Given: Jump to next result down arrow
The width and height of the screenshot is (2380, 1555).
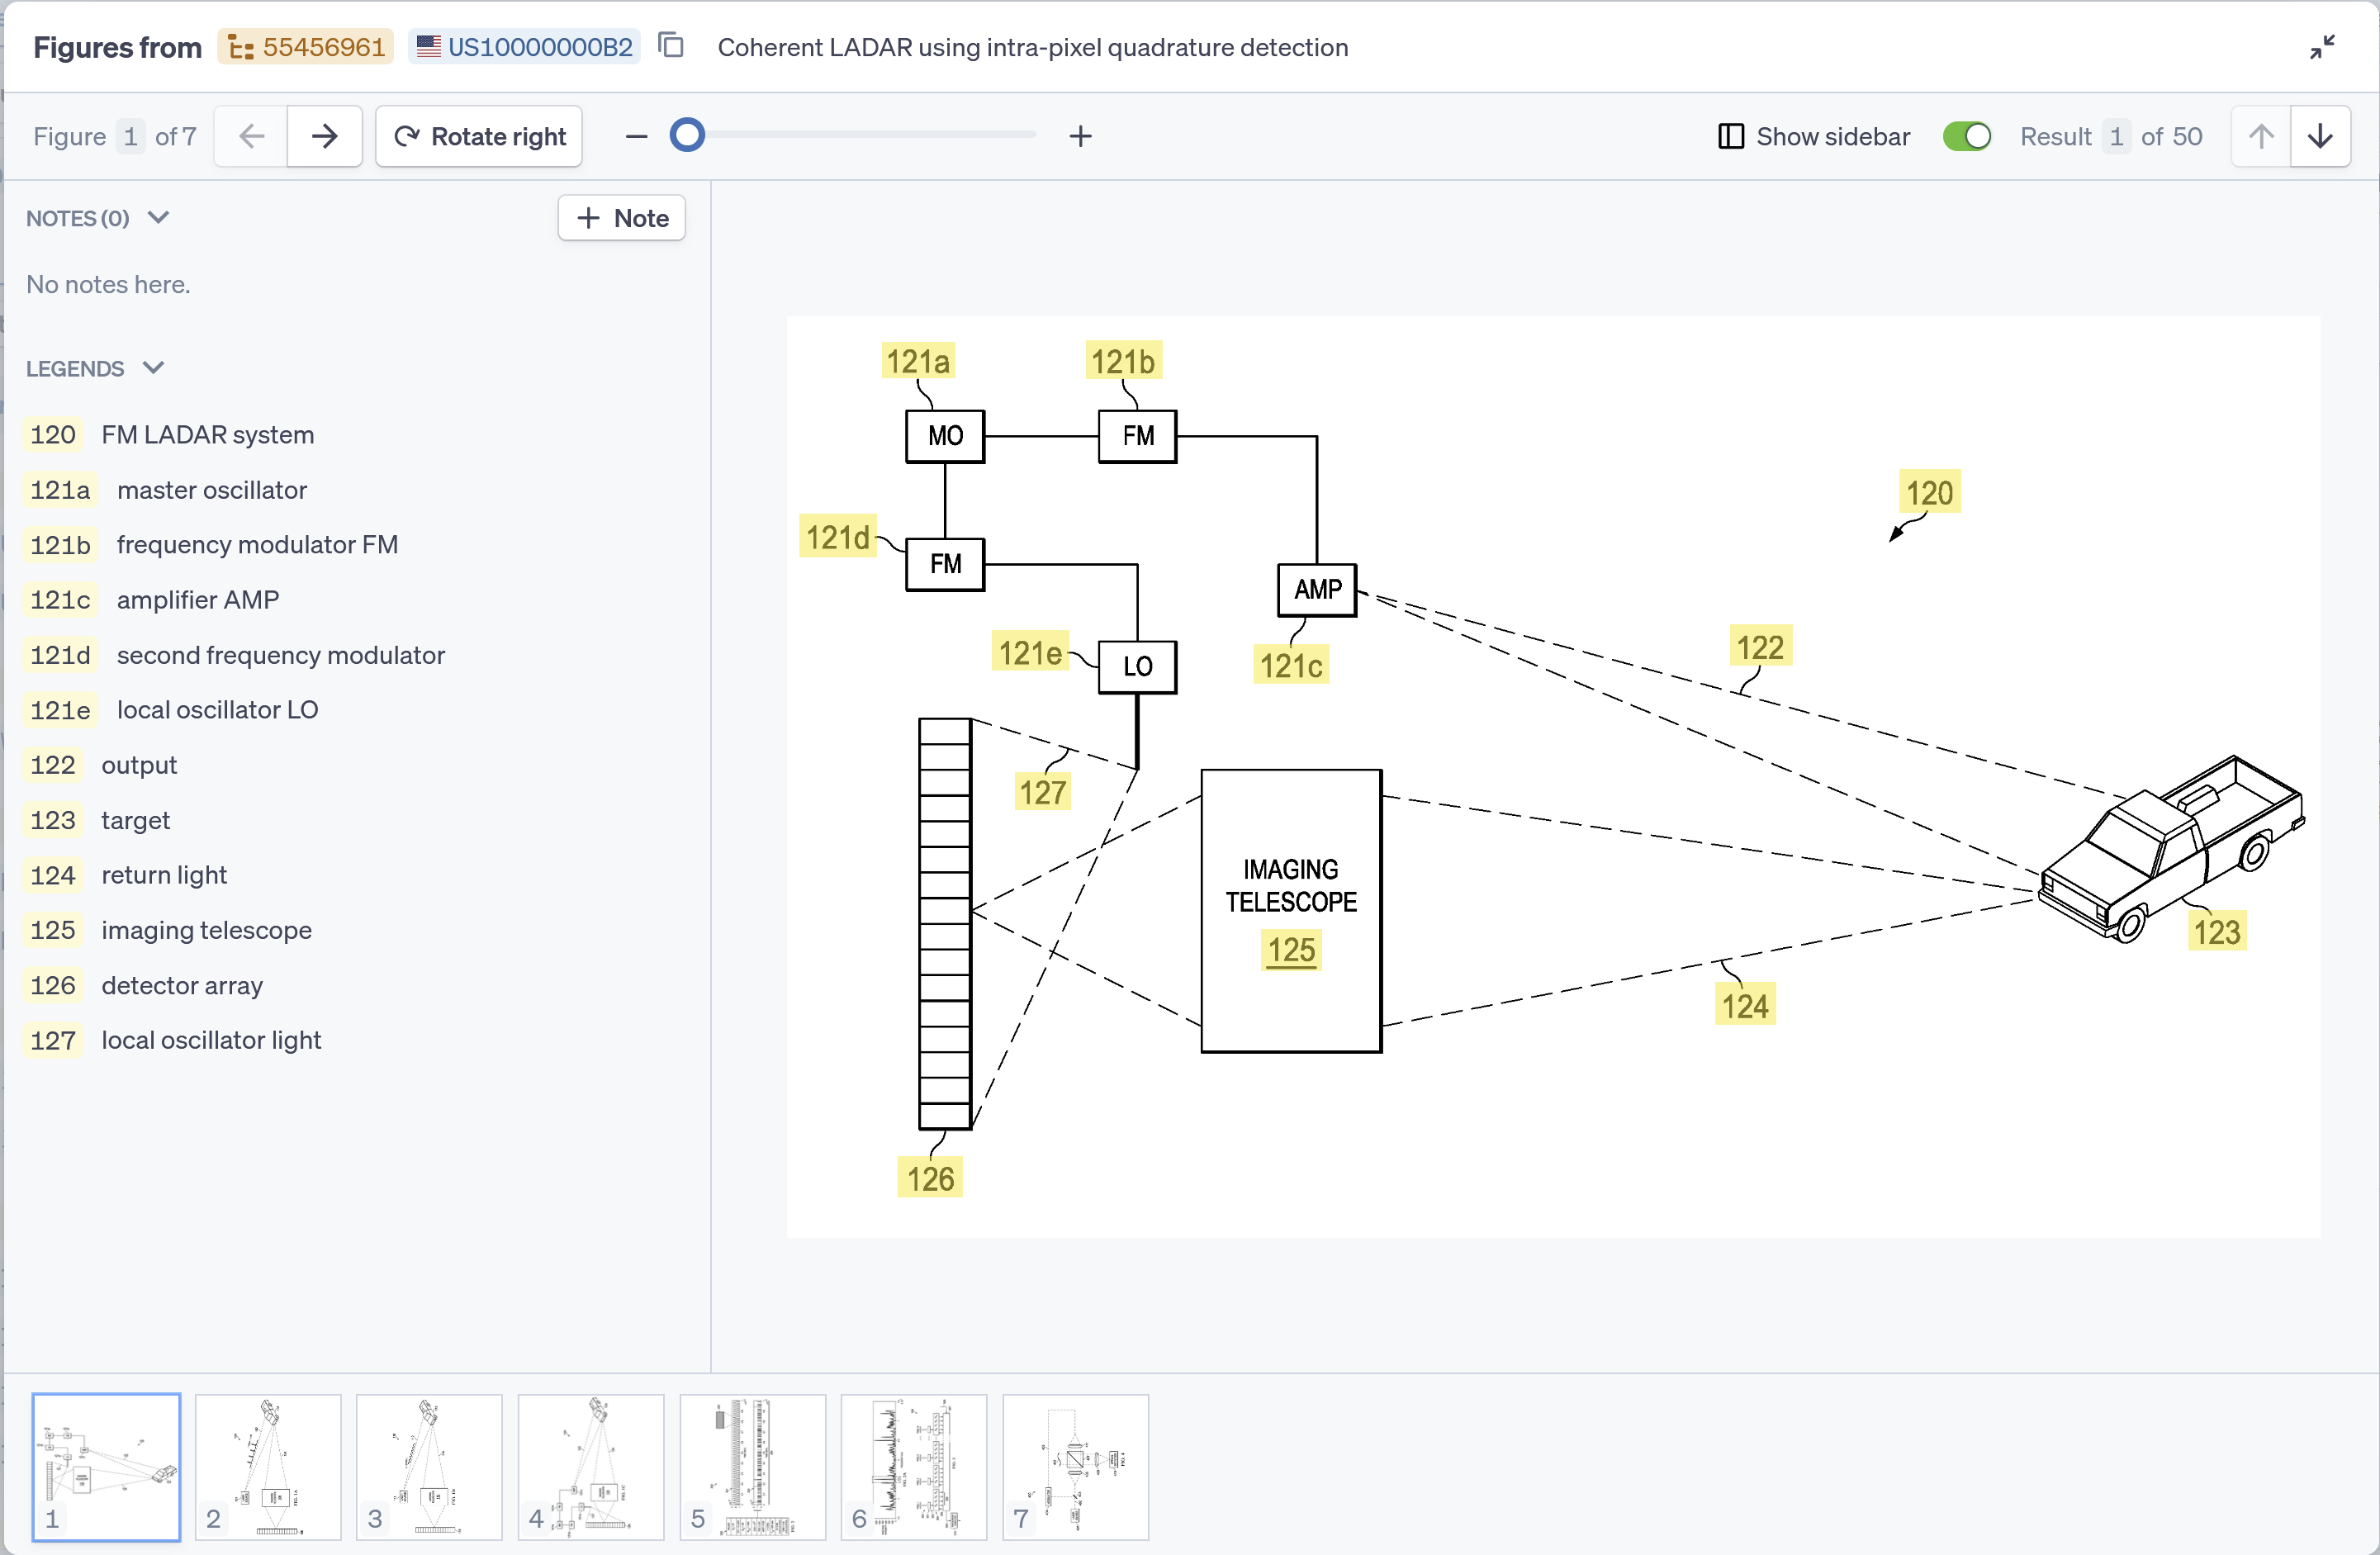Looking at the screenshot, I should pos(2320,136).
